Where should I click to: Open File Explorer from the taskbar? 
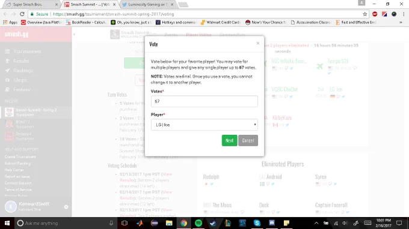(169, 223)
